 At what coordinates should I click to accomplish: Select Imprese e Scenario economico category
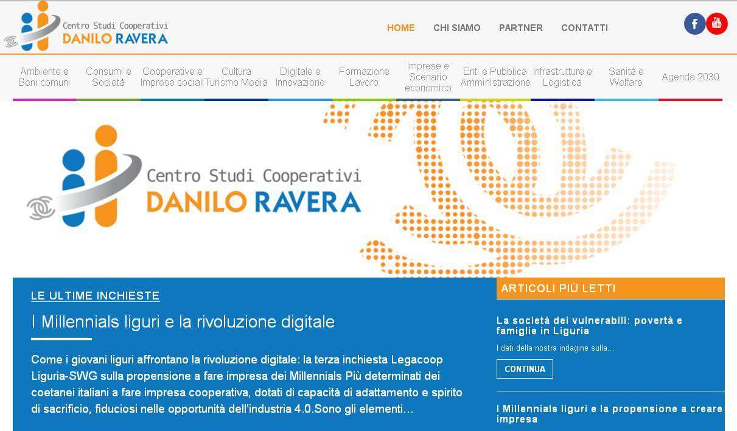point(428,77)
